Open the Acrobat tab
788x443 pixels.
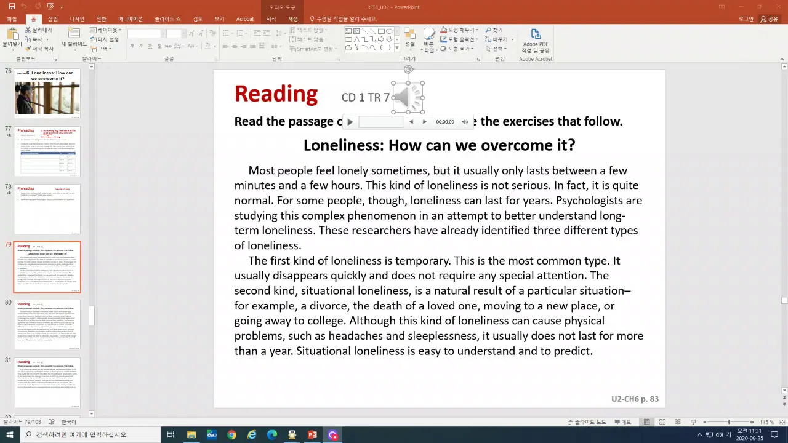click(x=245, y=19)
